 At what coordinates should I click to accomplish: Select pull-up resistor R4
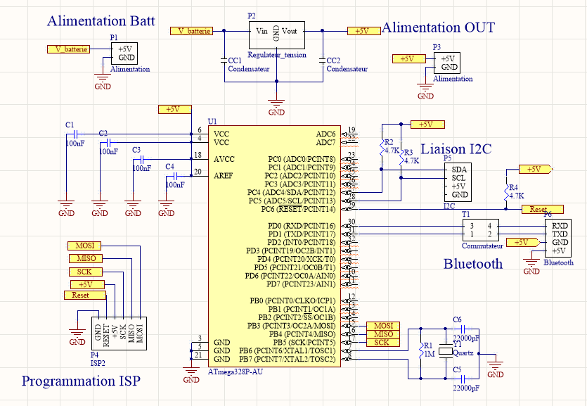pyautogui.click(x=505, y=189)
